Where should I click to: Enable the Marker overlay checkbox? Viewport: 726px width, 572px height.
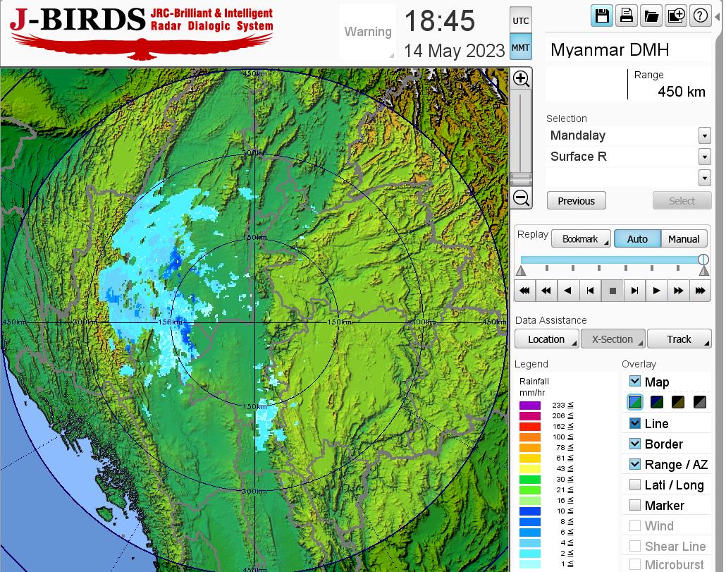[635, 505]
